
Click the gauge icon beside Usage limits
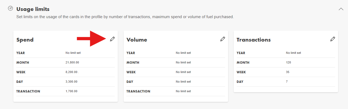[x=10, y=9]
